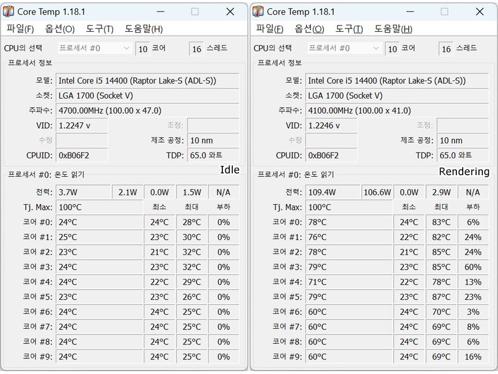This screenshot has width=498, height=374.
Task: Click the 2.9W power value
Action: click(441, 193)
